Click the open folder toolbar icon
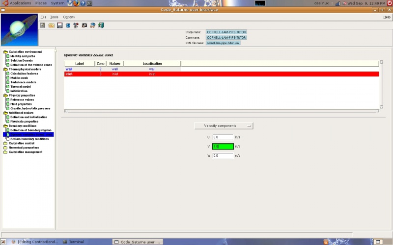 [51, 25]
